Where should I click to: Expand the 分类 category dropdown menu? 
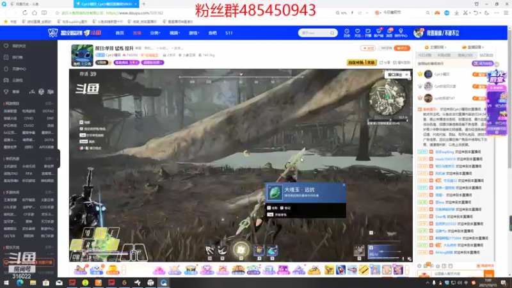tap(155, 33)
